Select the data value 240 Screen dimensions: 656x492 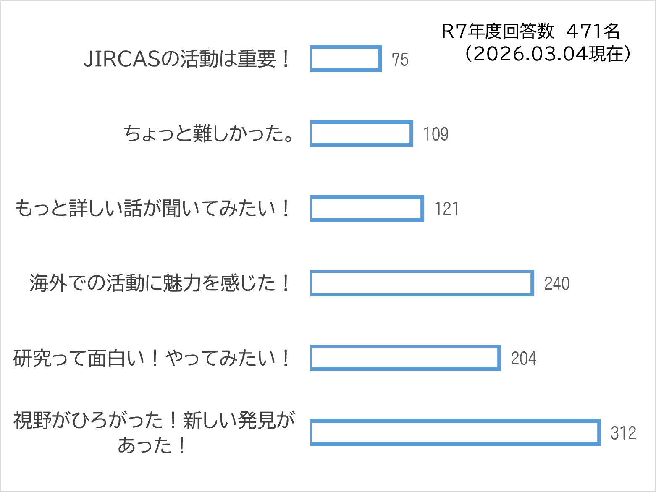click(x=557, y=284)
